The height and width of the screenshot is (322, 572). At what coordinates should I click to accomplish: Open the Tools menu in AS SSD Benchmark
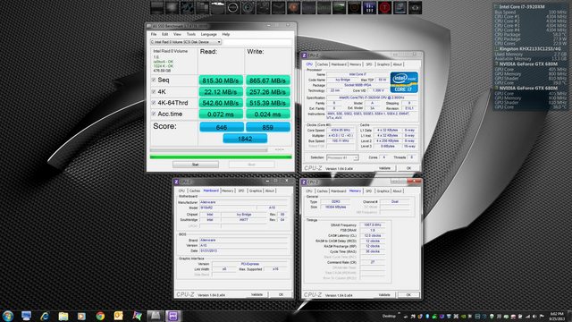pos(190,34)
